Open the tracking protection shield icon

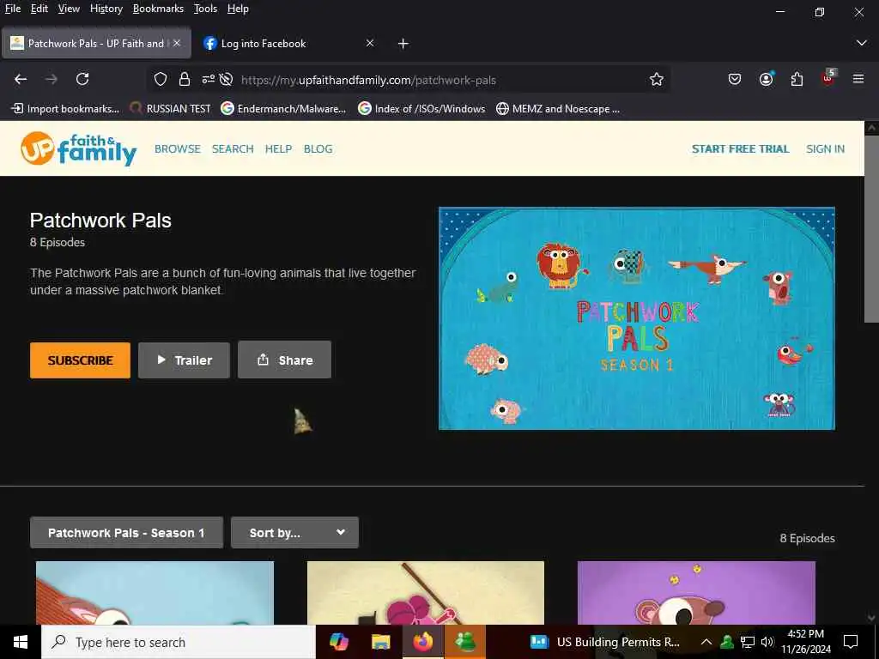[x=161, y=80]
